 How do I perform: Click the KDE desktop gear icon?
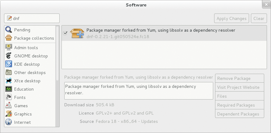click(x=9, y=64)
